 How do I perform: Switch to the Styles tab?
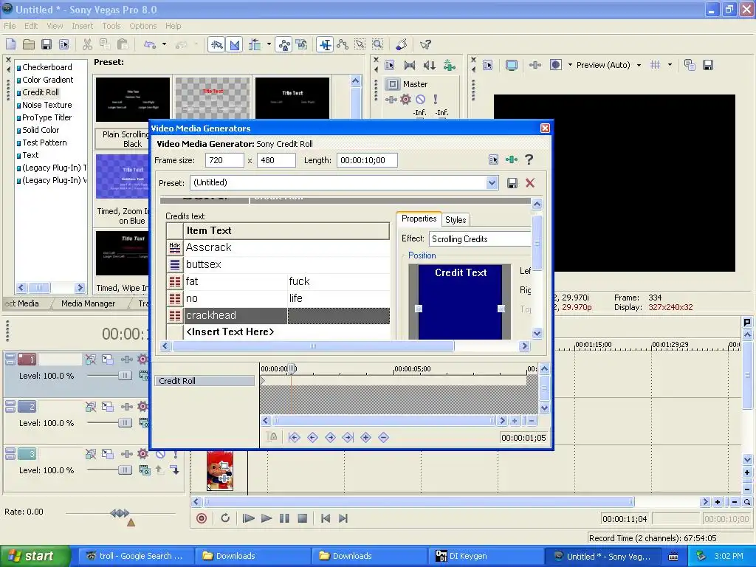click(x=456, y=220)
